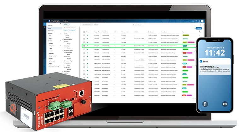Open the Email notification on phone

tap(215, 67)
